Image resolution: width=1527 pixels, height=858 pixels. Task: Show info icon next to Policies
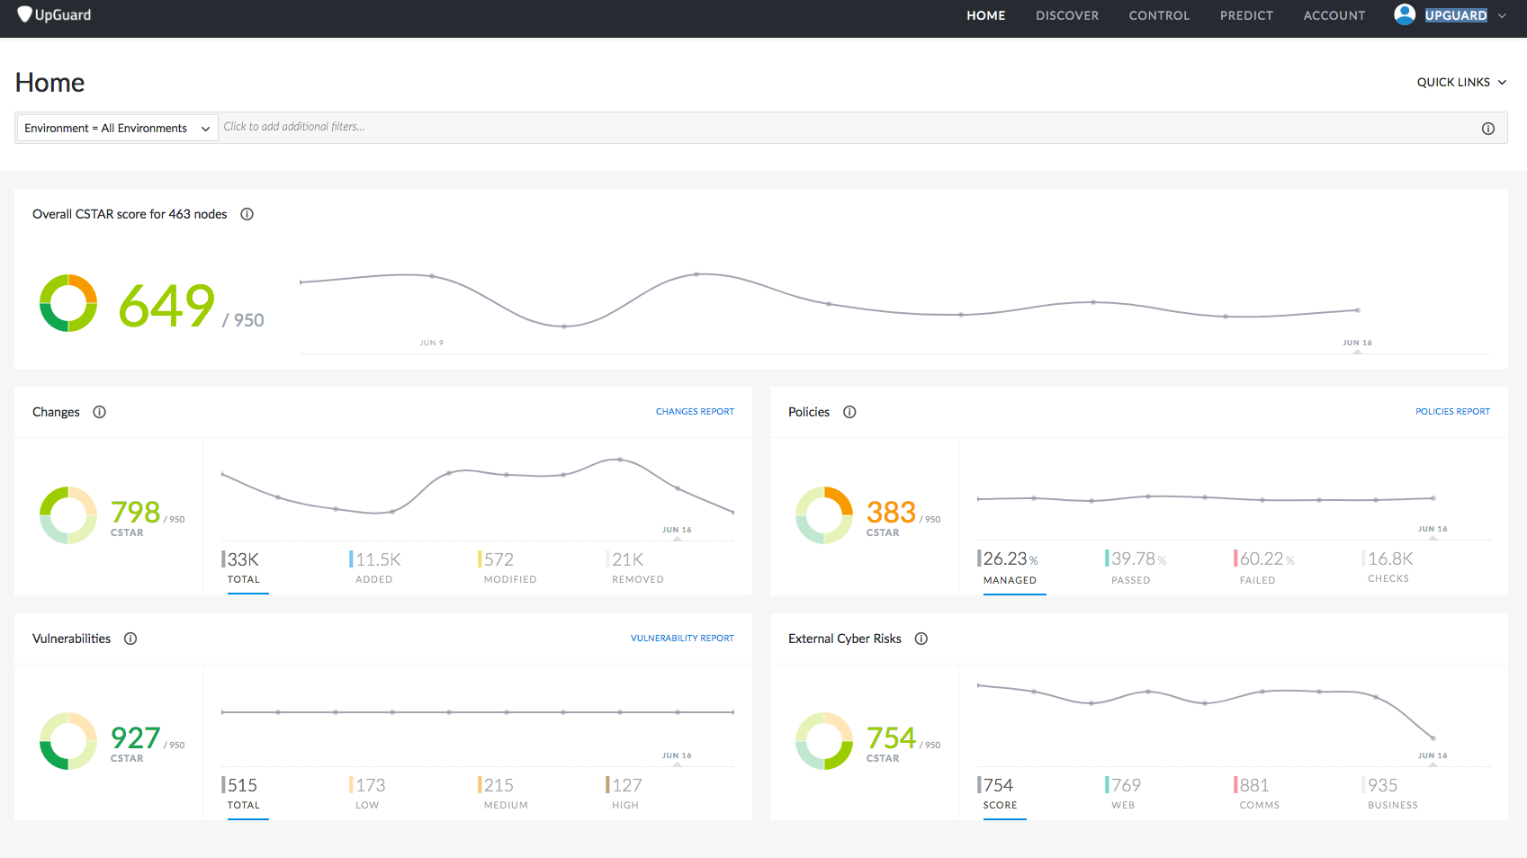849,412
